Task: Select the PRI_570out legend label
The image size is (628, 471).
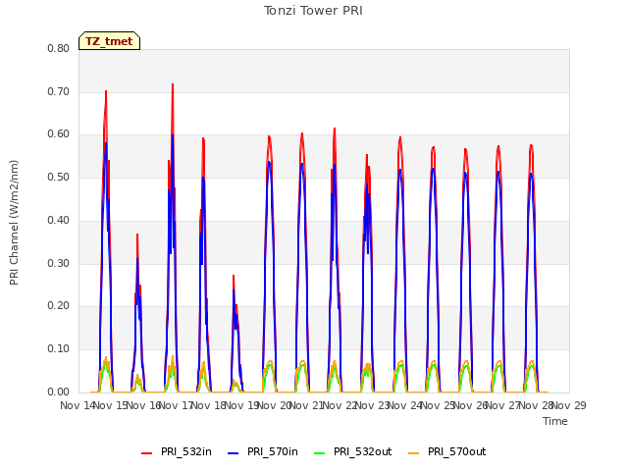Action: click(x=457, y=451)
